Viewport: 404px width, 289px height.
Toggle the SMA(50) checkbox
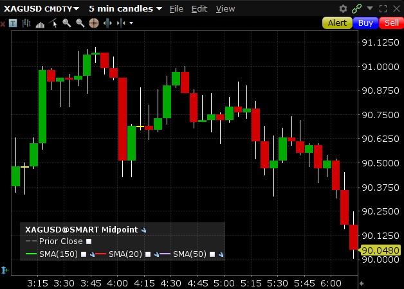(212, 254)
